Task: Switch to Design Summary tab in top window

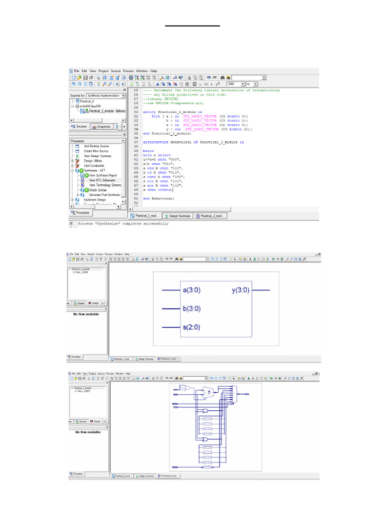Action: click(x=177, y=216)
